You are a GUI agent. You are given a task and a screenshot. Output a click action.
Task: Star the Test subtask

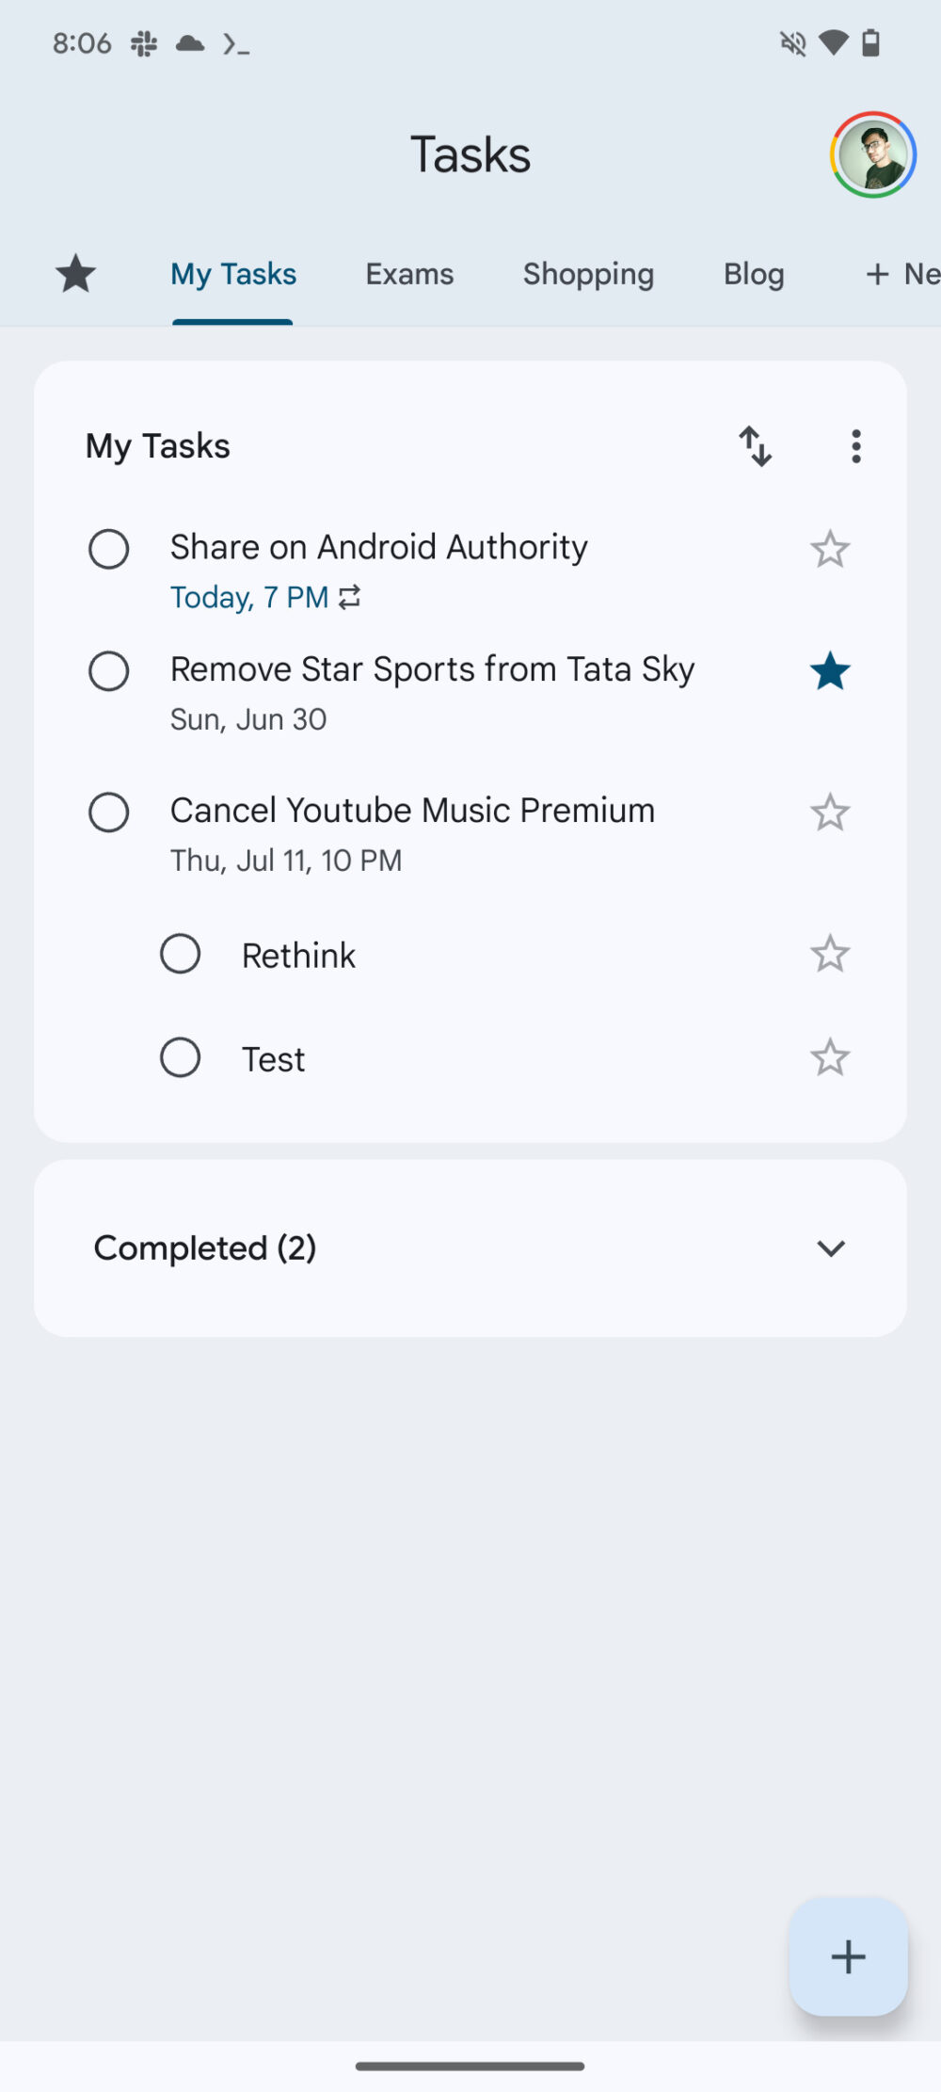pyautogui.click(x=829, y=1058)
